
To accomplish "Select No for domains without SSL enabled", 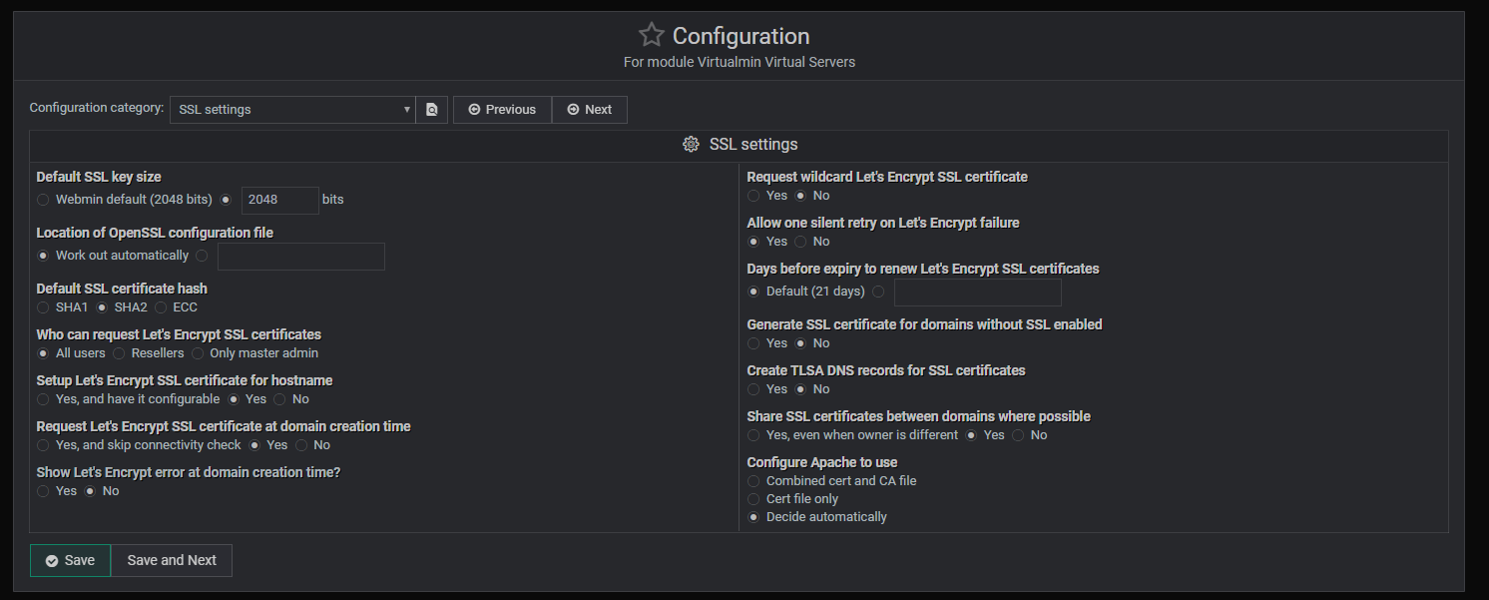I will tap(801, 343).
